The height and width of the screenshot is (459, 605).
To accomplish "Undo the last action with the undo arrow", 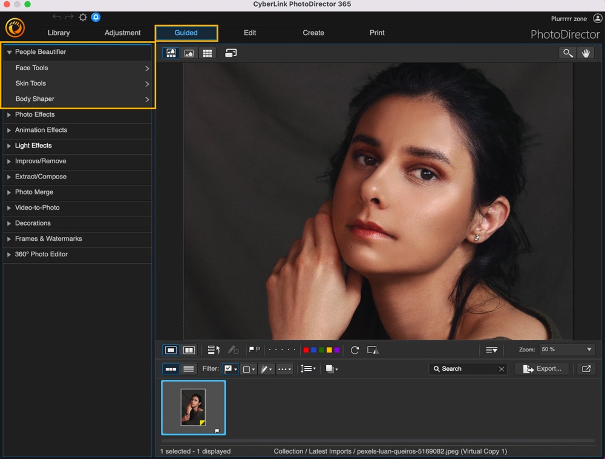I will [56, 17].
